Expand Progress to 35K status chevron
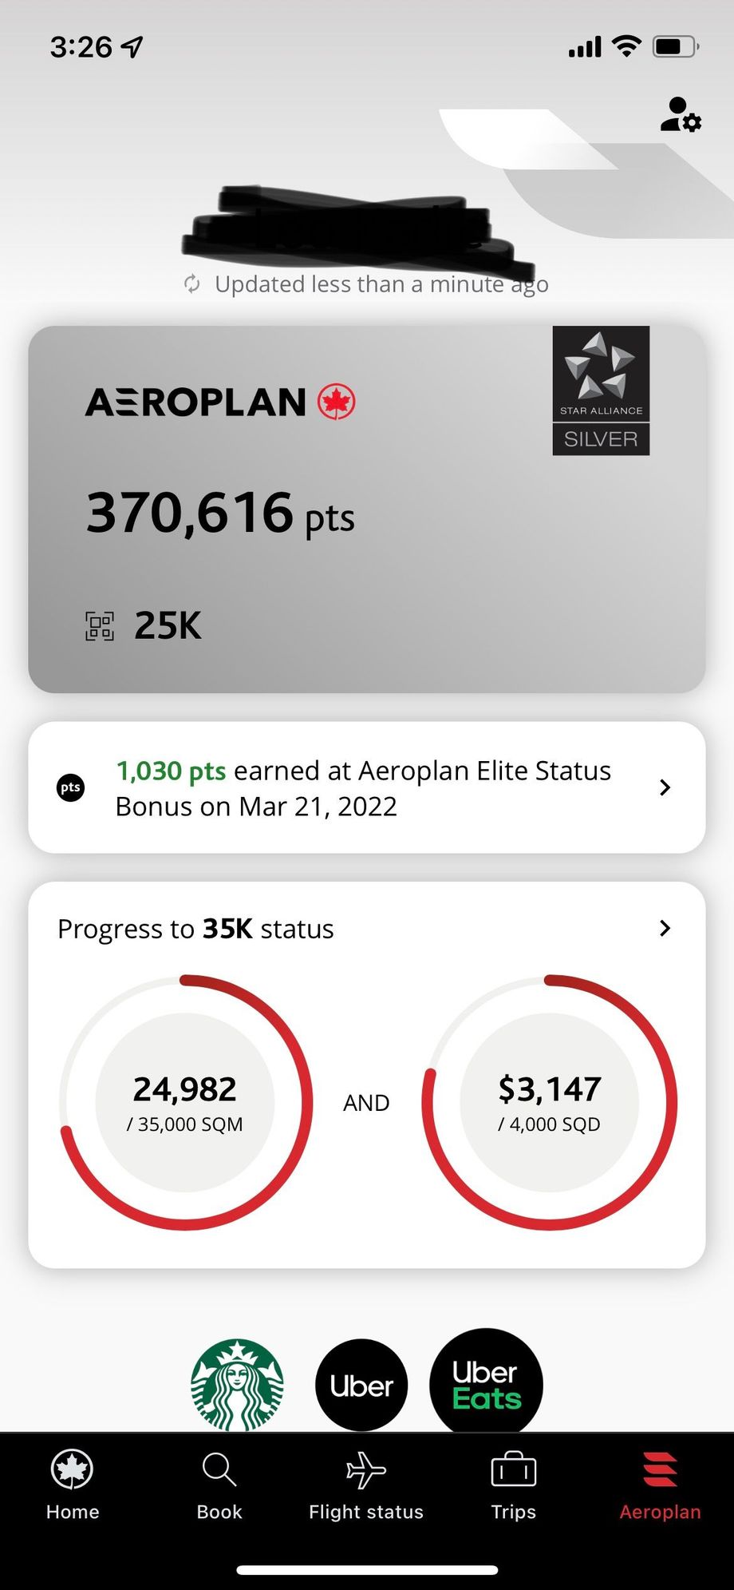 click(665, 928)
